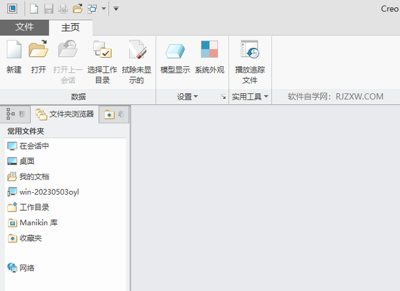This screenshot has width=400, height=291.
Task: Open 系统外观 system appearance settings
Action: [209, 57]
